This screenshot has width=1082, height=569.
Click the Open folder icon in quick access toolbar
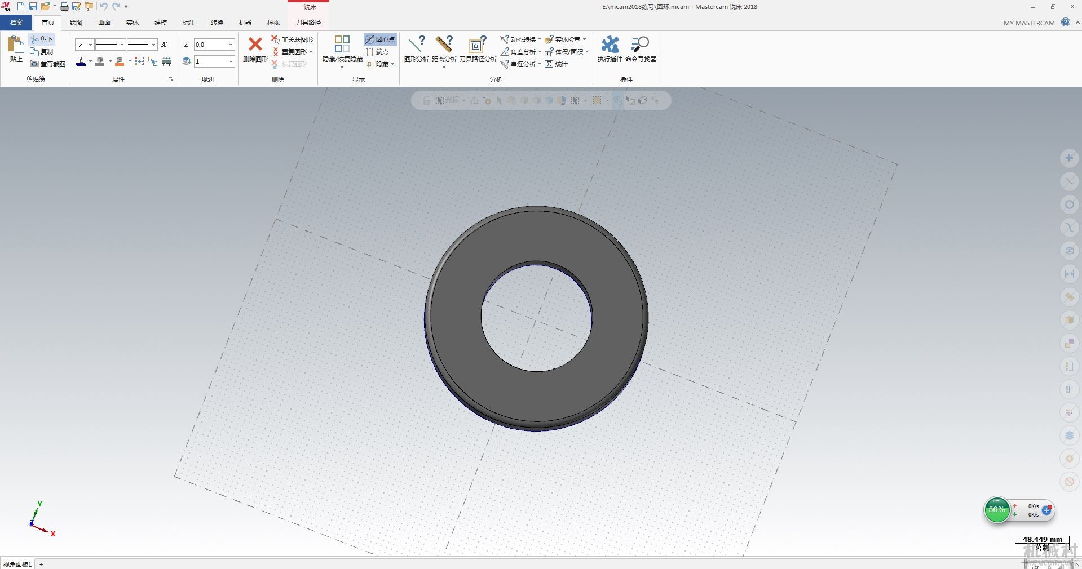46,6
